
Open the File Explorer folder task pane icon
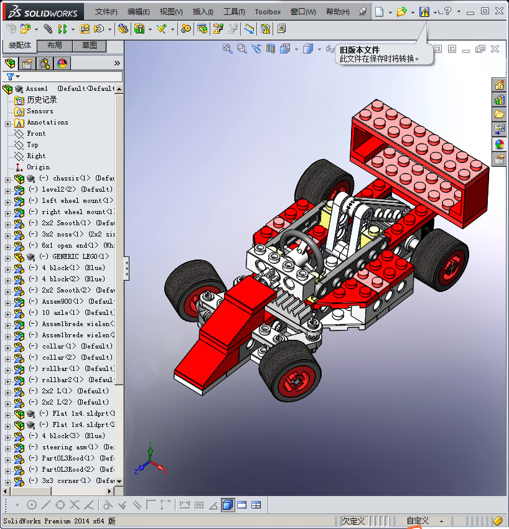[500, 115]
